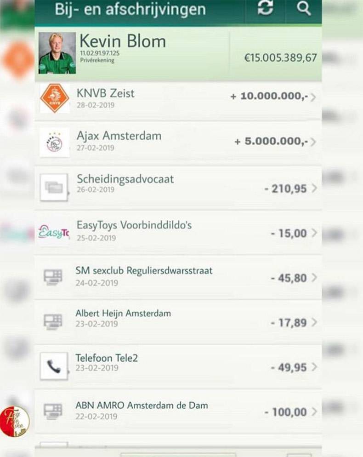
Task: Click the ABN AMRO ATM terminal icon
Action: pyautogui.click(x=53, y=411)
